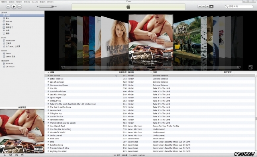
Task: Toggle the Selected Item artwork header
Action: [x=22, y=107]
